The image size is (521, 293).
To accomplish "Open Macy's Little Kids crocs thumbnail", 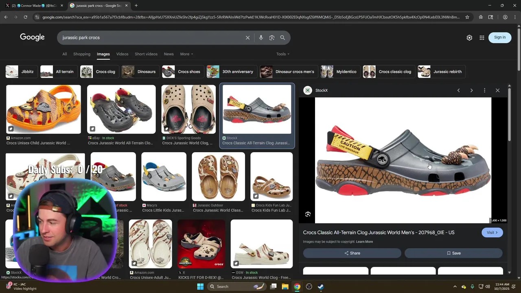I will [x=164, y=177].
